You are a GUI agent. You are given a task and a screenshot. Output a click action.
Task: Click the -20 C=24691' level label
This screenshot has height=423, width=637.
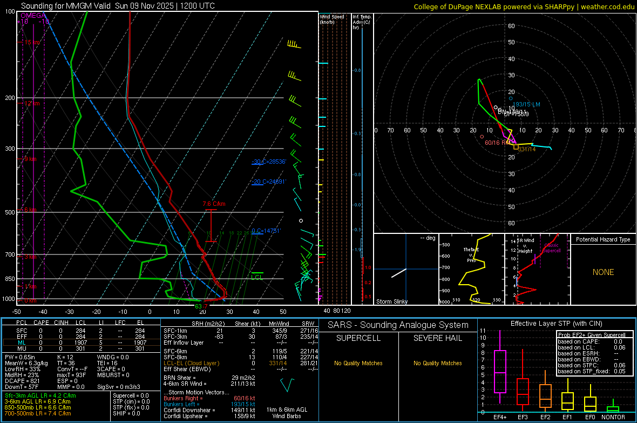(x=269, y=182)
